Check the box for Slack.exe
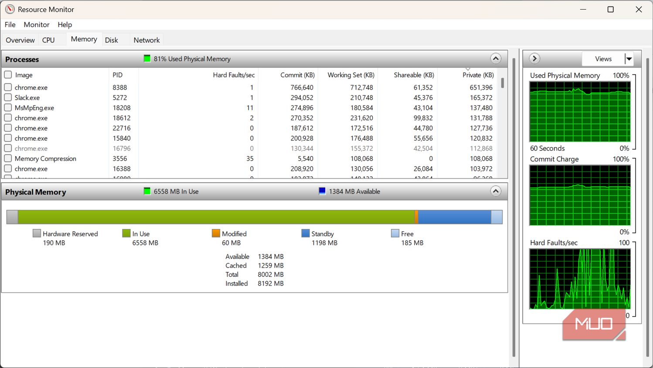 8,97
